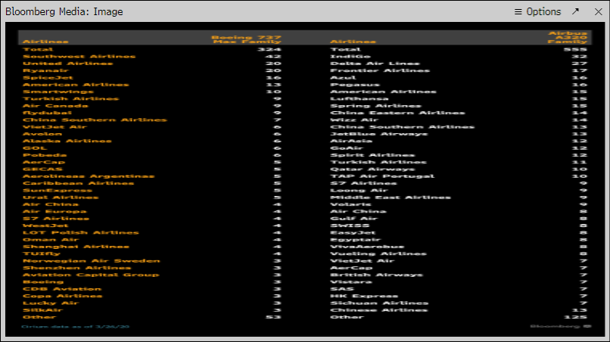Viewport: 610px width, 342px height.
Task: Select the flydubai row
Action: [x=151, y=113]
